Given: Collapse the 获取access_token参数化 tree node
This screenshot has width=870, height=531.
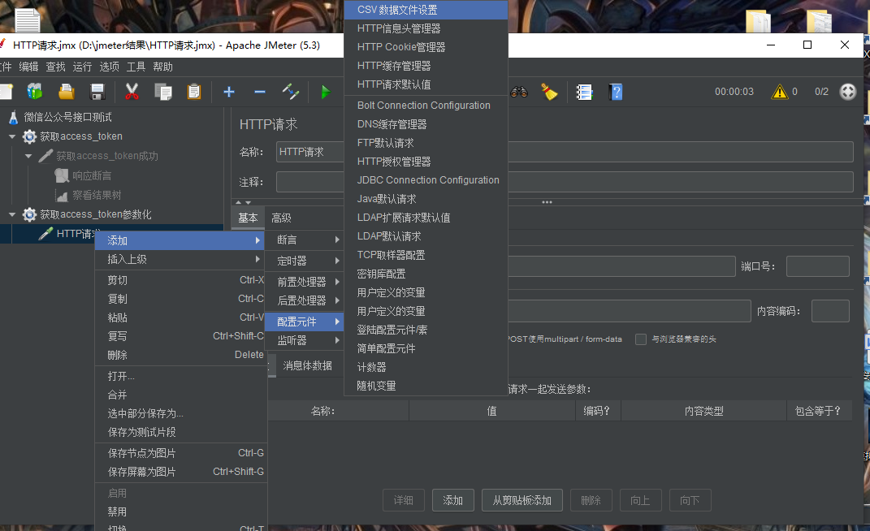Looking at the screenshot, I should [x=12, y=214].
